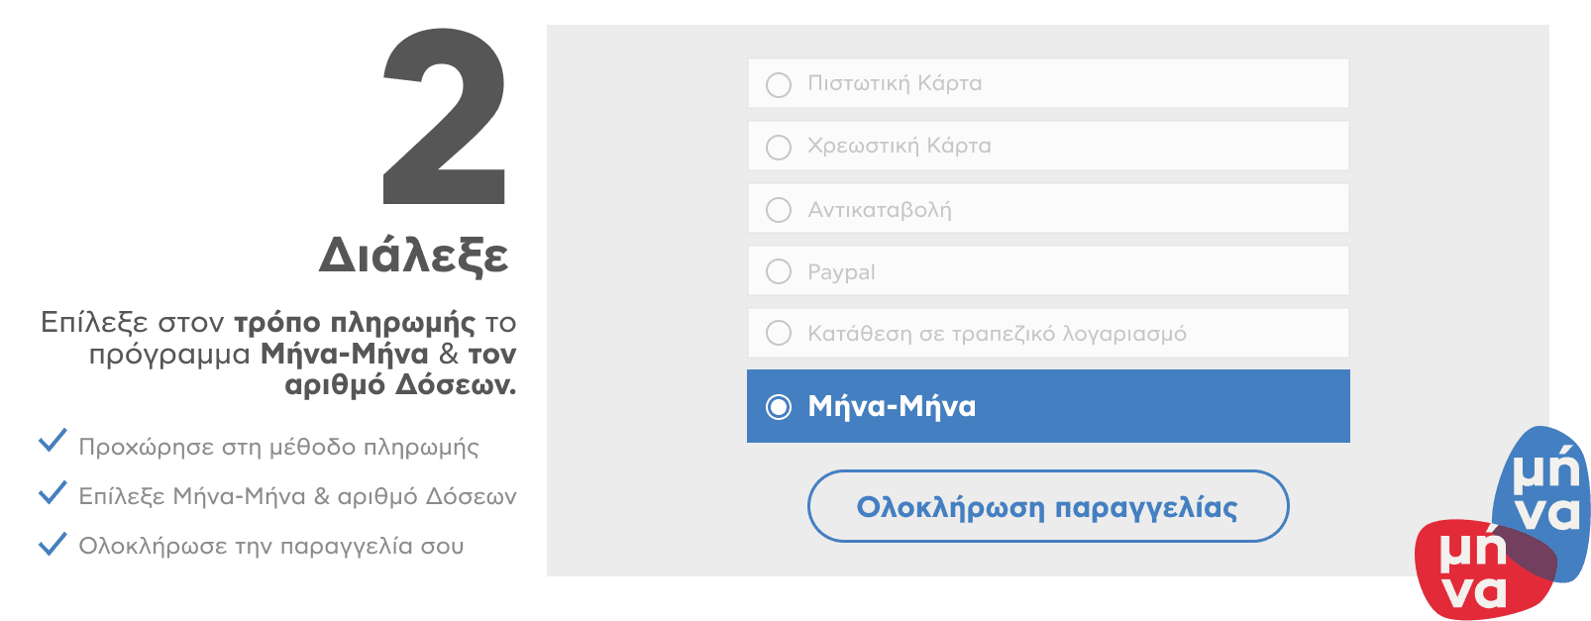
Task: Click the Επίλεξε Μήνα-Μήνα & αριθμό Δόσεων text
Action: (x=297, y=497)
